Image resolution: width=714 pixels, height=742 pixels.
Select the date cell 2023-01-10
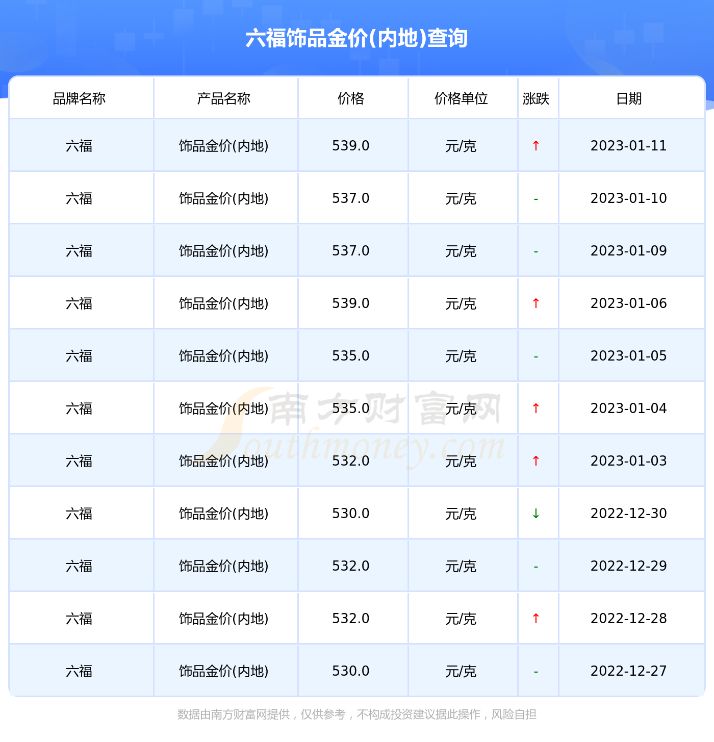coord(629,198)
